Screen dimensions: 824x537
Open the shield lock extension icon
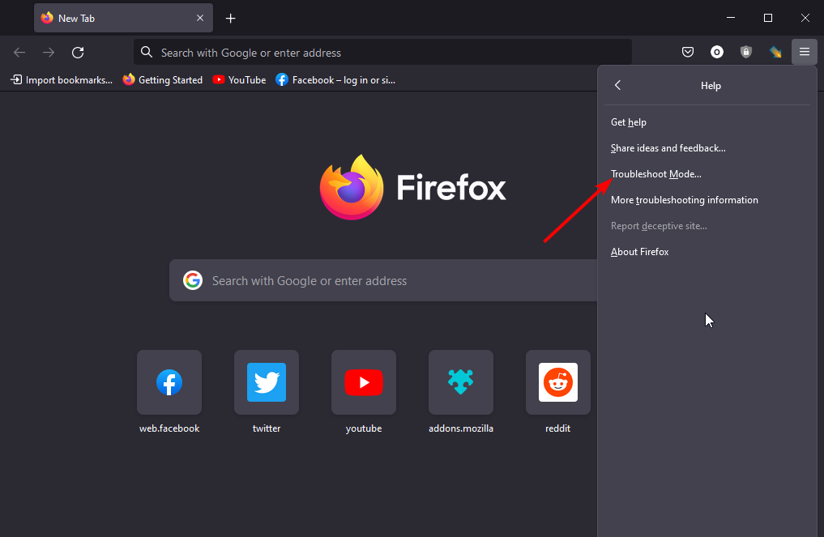pos(746,52)
